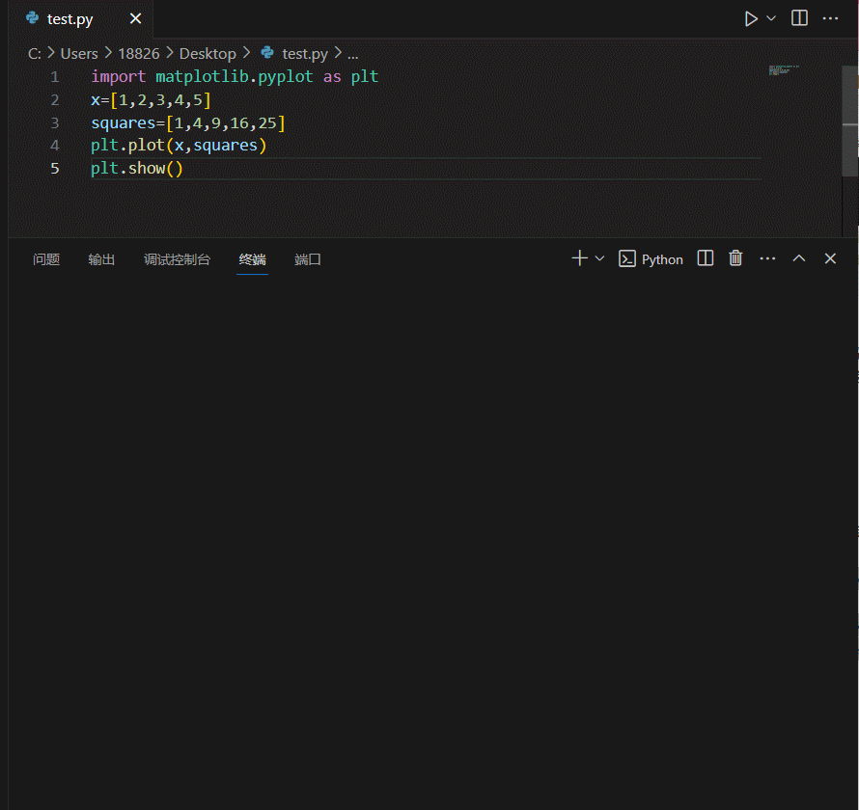The image size is (859, 810).
Task: Click line number 1 in gutter
Action: (54, 76)
